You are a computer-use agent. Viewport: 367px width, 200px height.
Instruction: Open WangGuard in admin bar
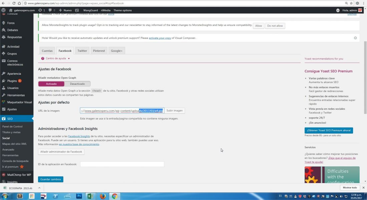[x=90, y=10]
